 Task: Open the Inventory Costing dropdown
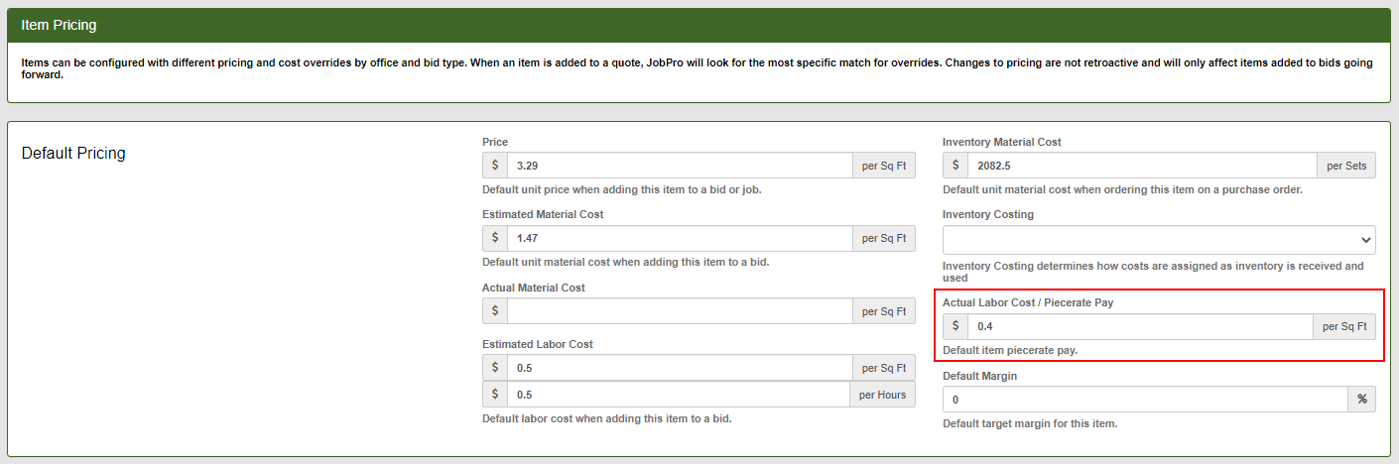click(1158, 239)
